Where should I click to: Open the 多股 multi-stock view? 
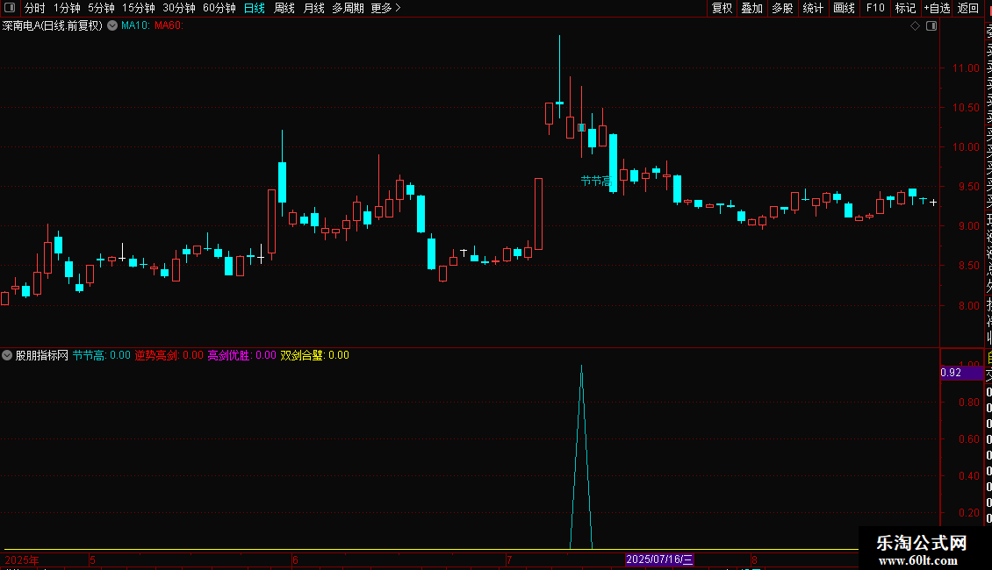pos(782,8)
